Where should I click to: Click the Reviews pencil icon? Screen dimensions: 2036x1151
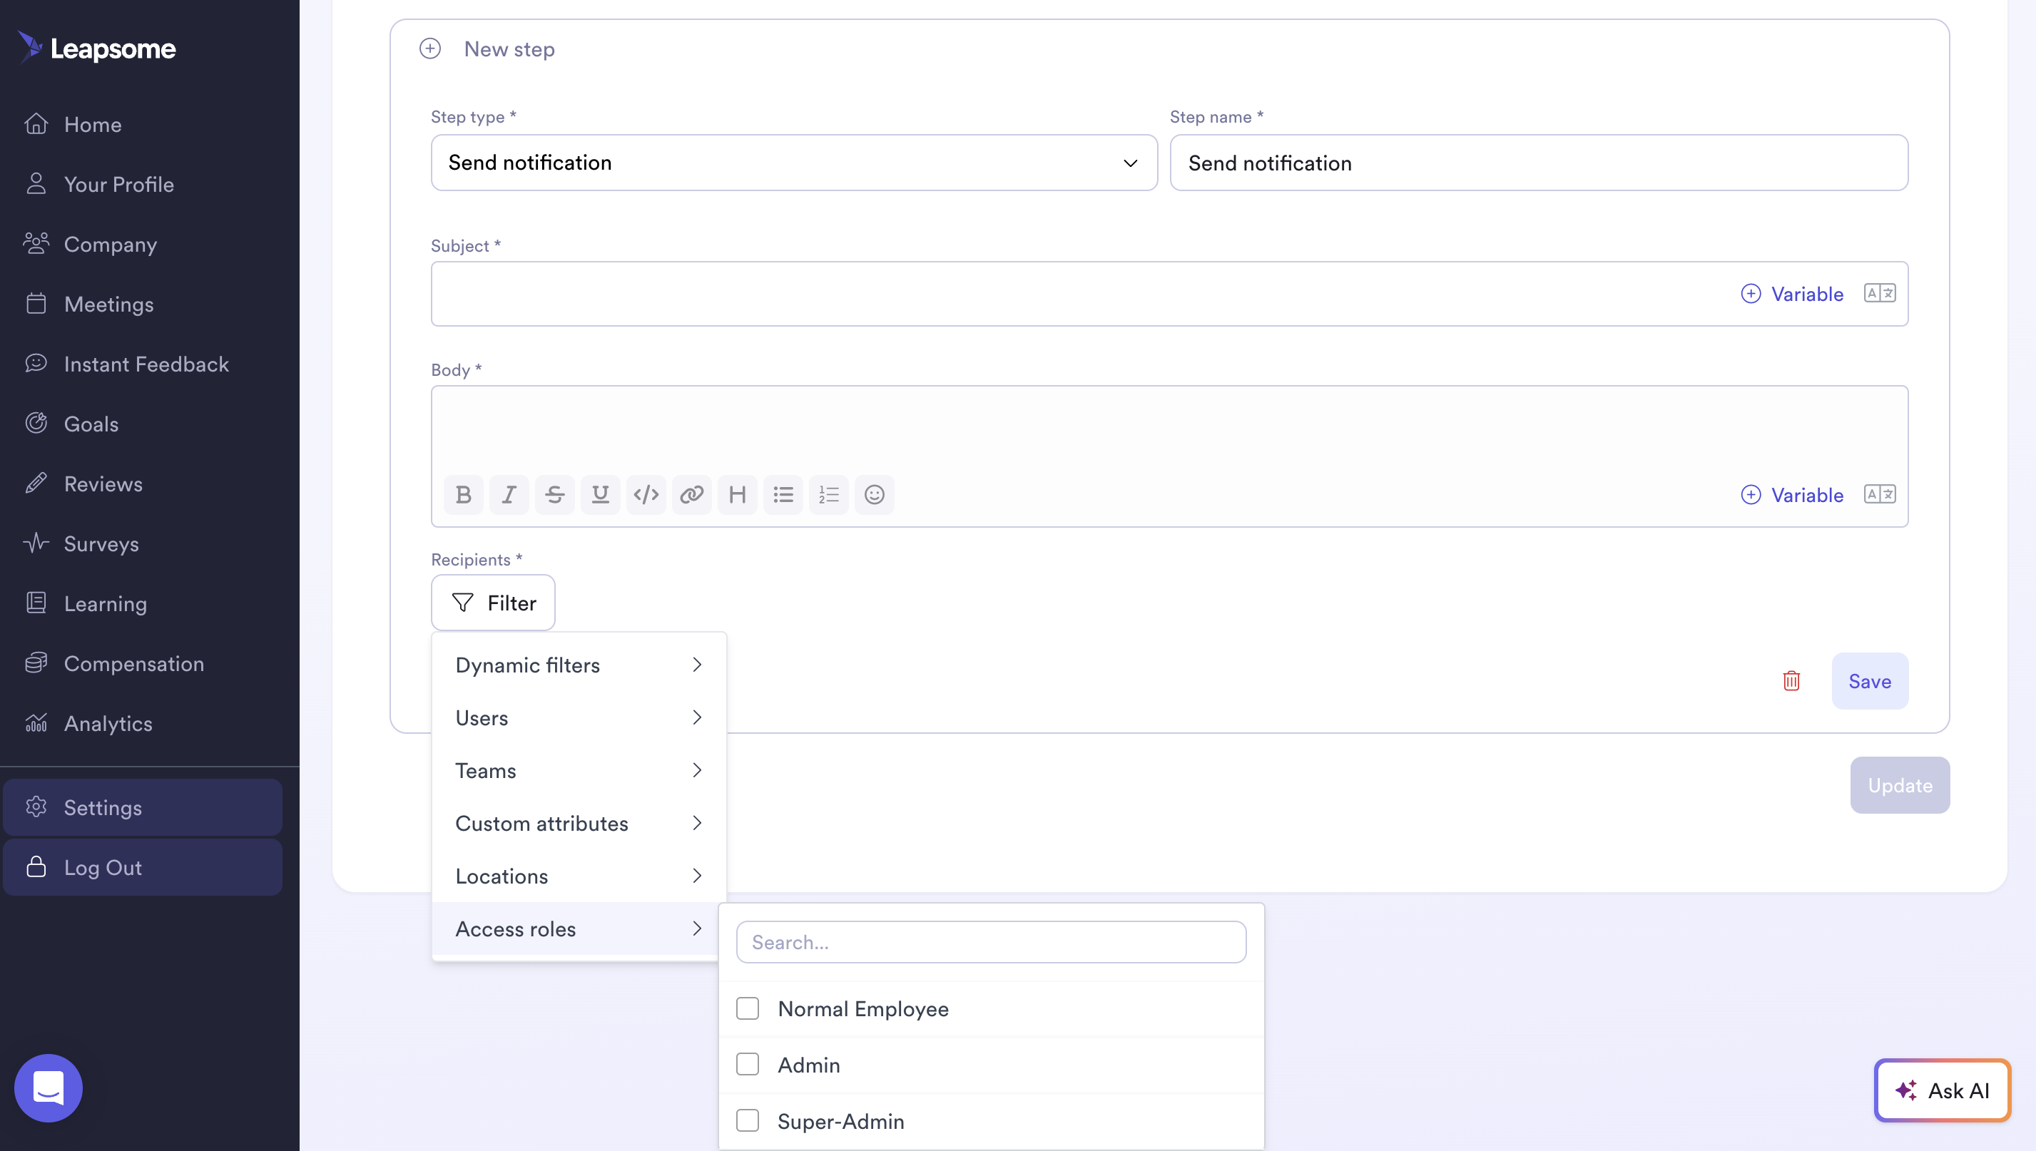pos(36,483)
